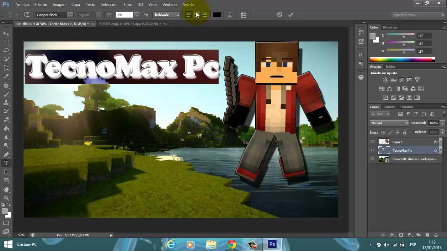Toggle lock all on layer
This screenshot has width=447, height=251.
pyautogui.click(x=404, y=132)
